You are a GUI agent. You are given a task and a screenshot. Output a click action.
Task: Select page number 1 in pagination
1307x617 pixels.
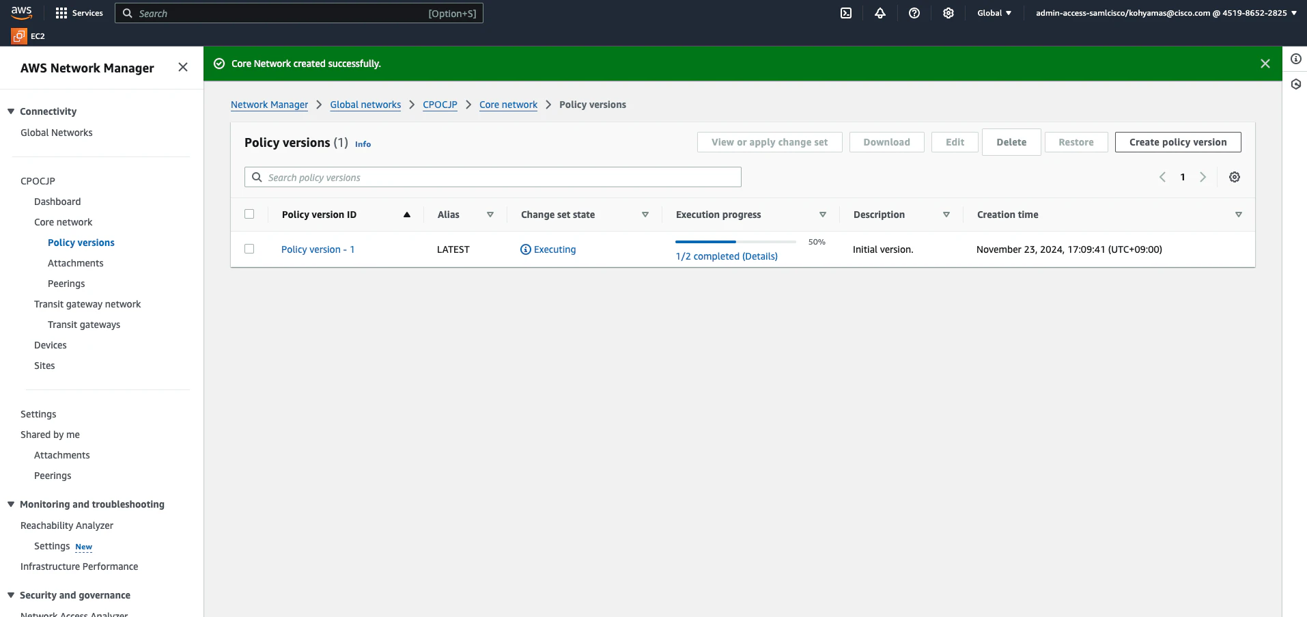pos(1183,177)
